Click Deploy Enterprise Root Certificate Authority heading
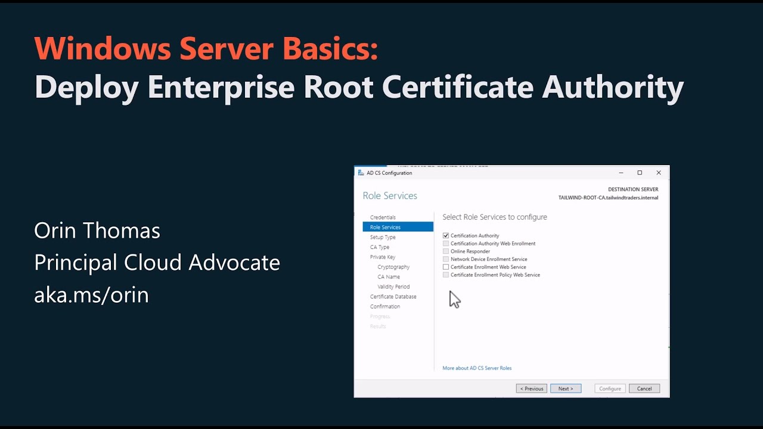Image resolution: width=763 pixels, height=429 pixels. tap(359, 87)
